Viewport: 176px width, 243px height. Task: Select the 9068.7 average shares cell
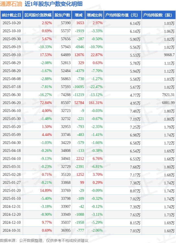pos(169,55)
